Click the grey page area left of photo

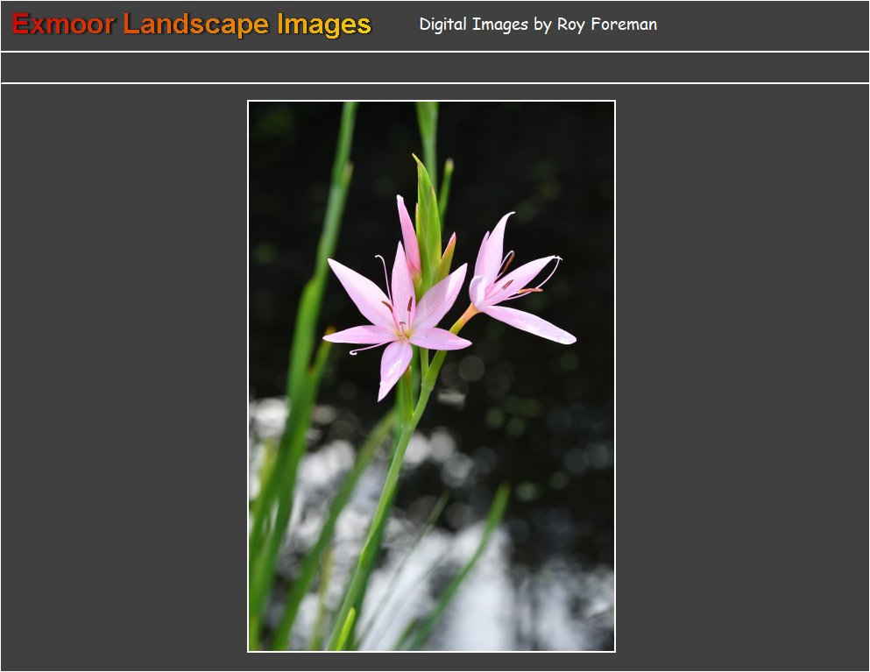(123, 377)
